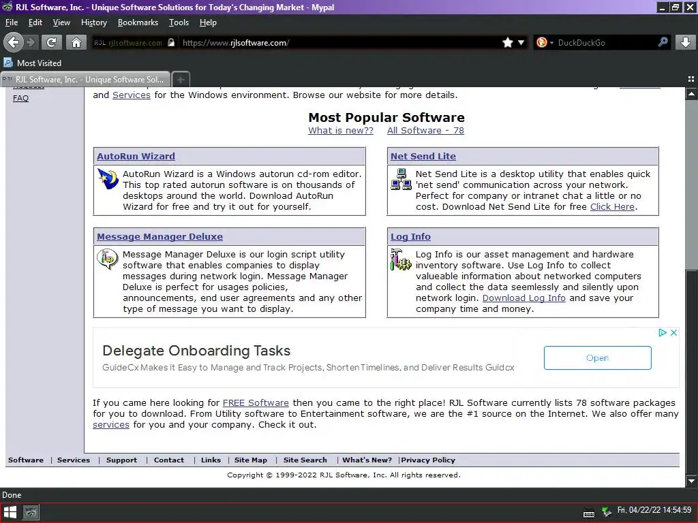698x523 pixels.
Task: Click Privacy Policy in the footer
Action: coord(428,460)
